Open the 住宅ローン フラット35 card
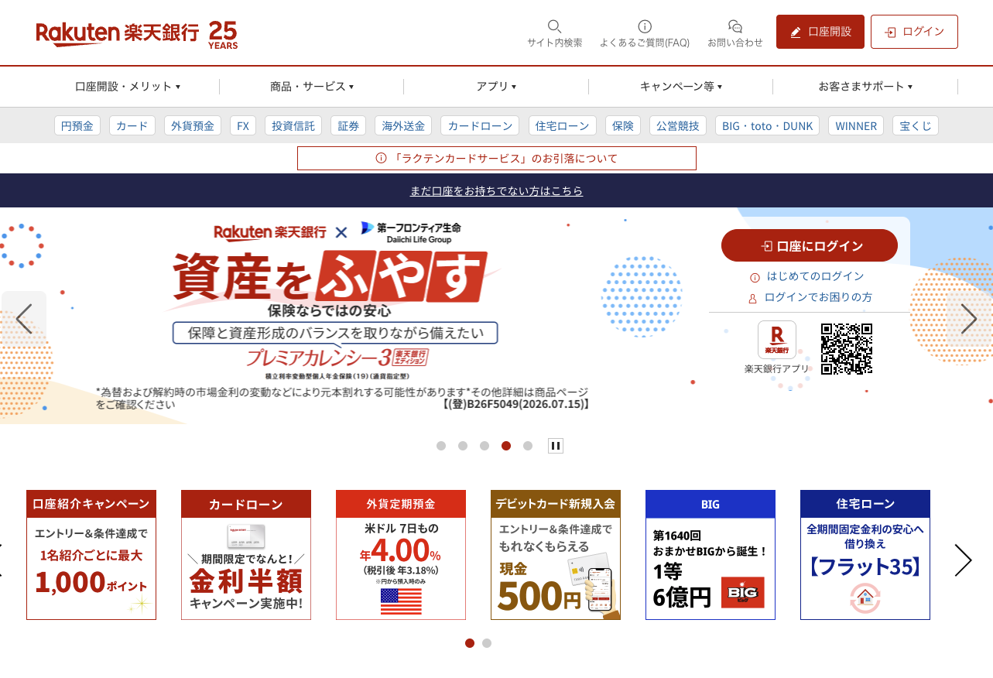993x678 pixels. click(865, 555)
